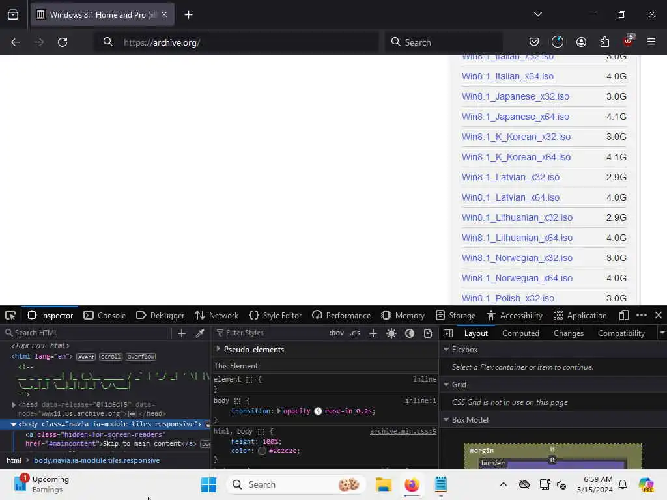Reload the page
The width and height of the screenshot is (667, 500).
click(x=63, y=42)
